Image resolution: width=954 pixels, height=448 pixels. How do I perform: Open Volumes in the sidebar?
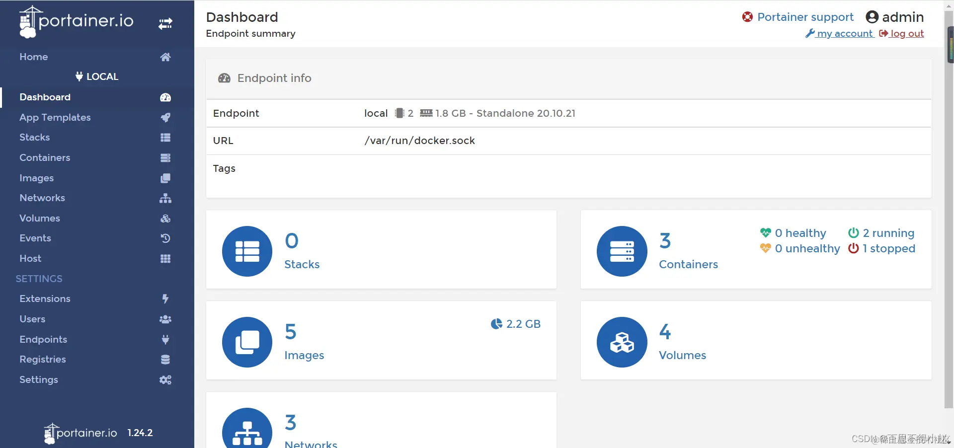[x=40, y=219]
